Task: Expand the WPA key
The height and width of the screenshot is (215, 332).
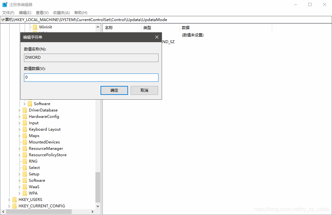Action: (20, 193)
